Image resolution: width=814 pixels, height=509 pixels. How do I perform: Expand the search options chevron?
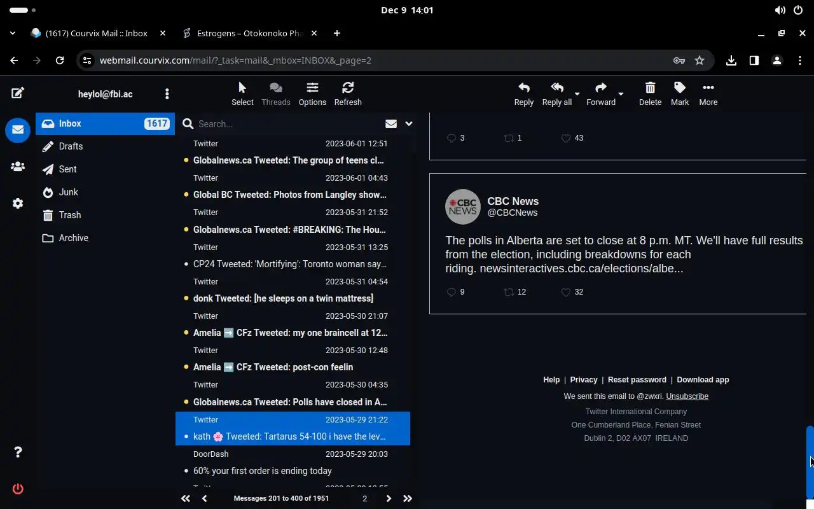click(x=409, y=124)
